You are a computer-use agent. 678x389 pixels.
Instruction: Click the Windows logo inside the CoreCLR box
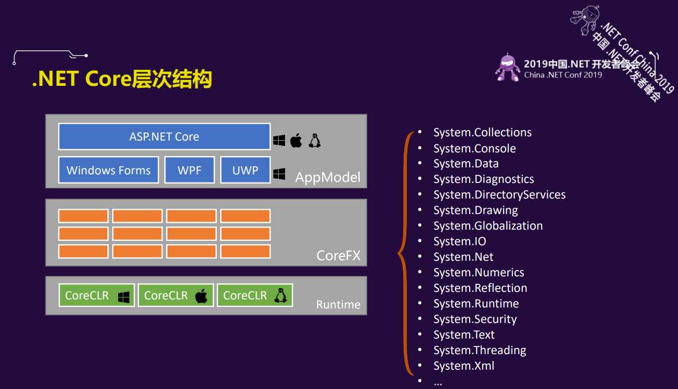point(124,297)
